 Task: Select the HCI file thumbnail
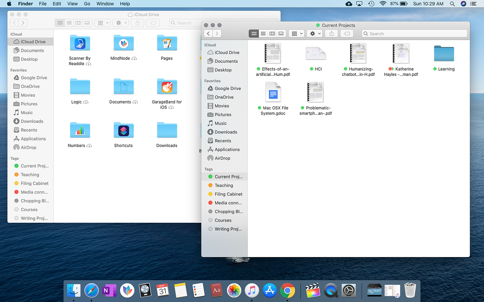316,53
